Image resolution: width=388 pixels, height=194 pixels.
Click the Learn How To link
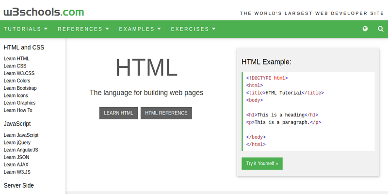(18, 111)
